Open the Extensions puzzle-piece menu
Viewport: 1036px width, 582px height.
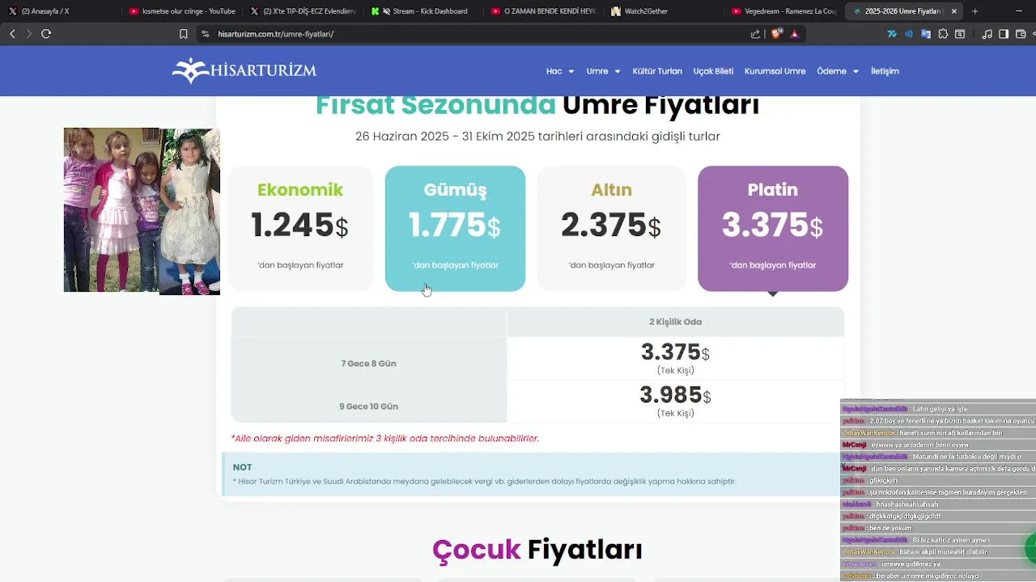tap(943, 34)
